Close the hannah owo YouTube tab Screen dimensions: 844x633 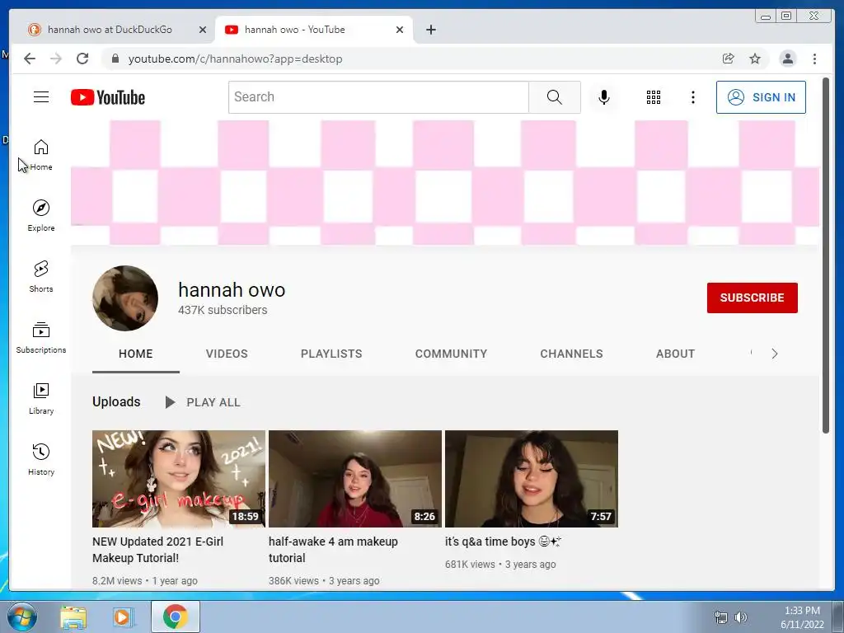(x=400, y=30)
